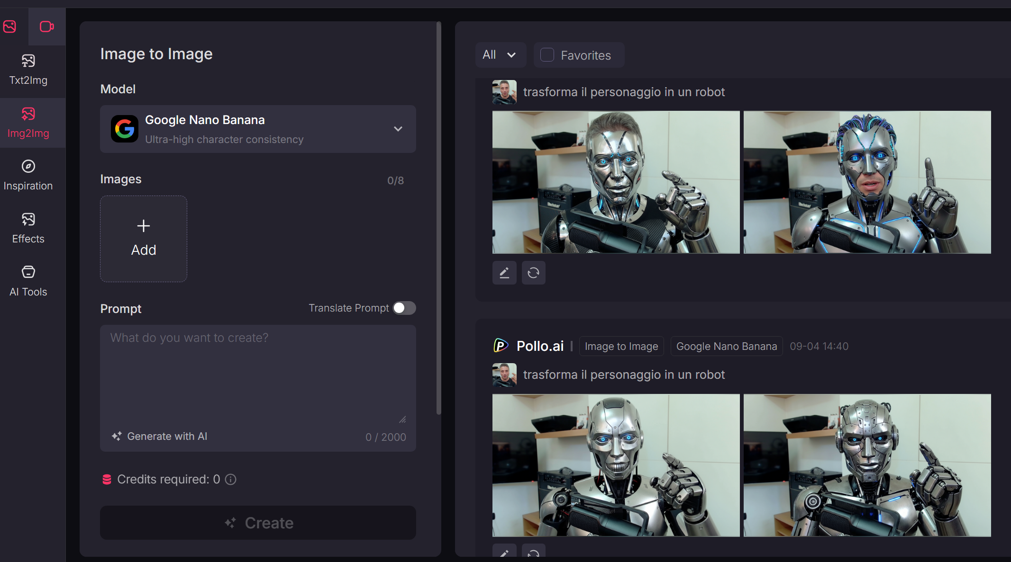
Task: Click the Image to Image tag
Action: 621,346
